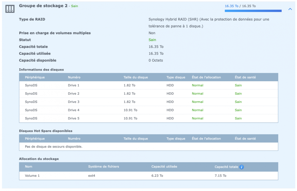Image resolution: width=297 pixels, height=191 pixels.
Task: Click the storage usage progress bar
Action: click(x=253, y=11)
